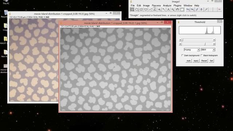Open the More Tools double-arrow menu

coord(219,9)
